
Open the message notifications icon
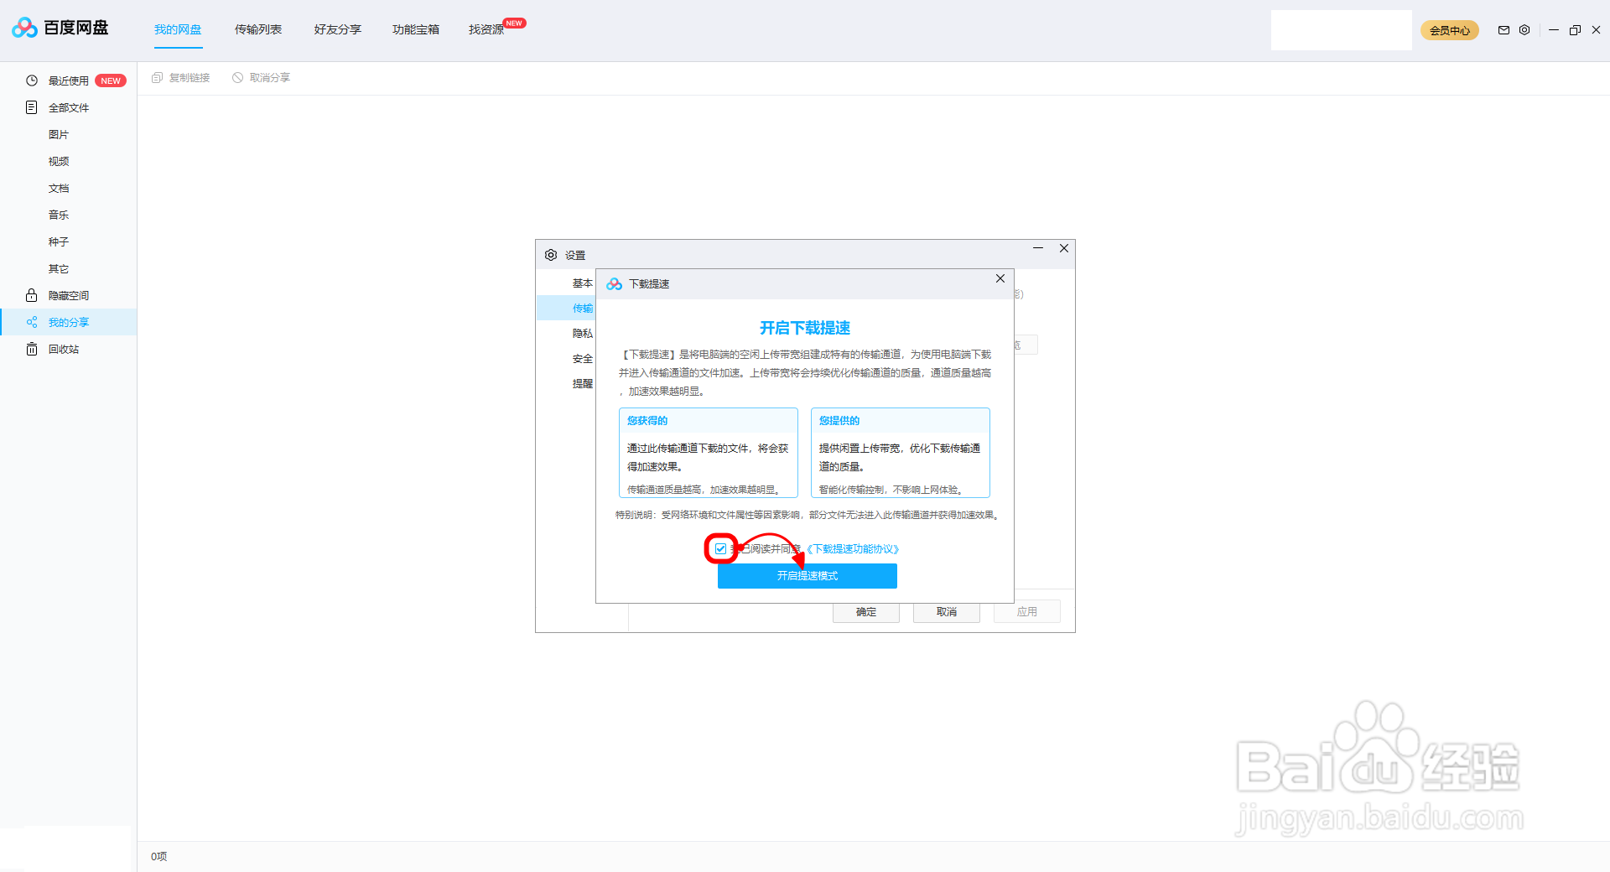tap(1504, 30)
